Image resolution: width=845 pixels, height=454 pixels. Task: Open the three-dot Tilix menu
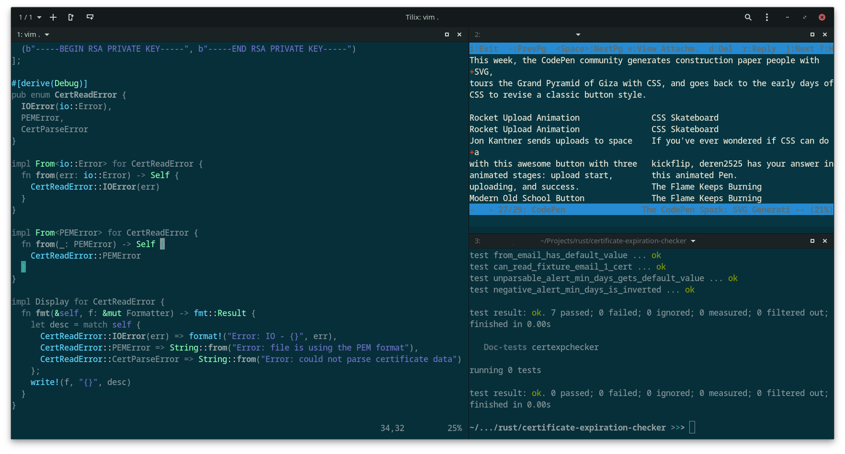767,17
